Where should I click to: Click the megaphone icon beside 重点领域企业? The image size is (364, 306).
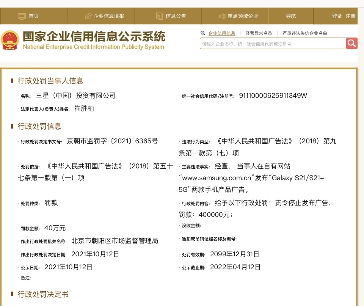click(223, 16)
